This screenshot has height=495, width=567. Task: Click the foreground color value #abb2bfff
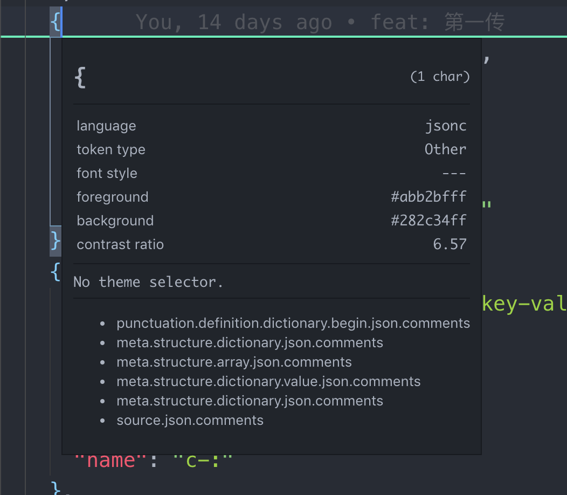point(428,197)
